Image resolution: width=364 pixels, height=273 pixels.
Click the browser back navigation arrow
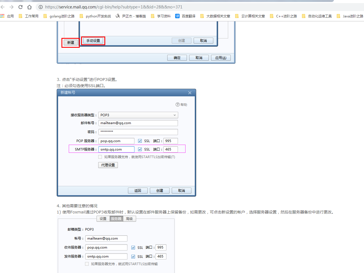pyautogui.click(x=3, y=7)
